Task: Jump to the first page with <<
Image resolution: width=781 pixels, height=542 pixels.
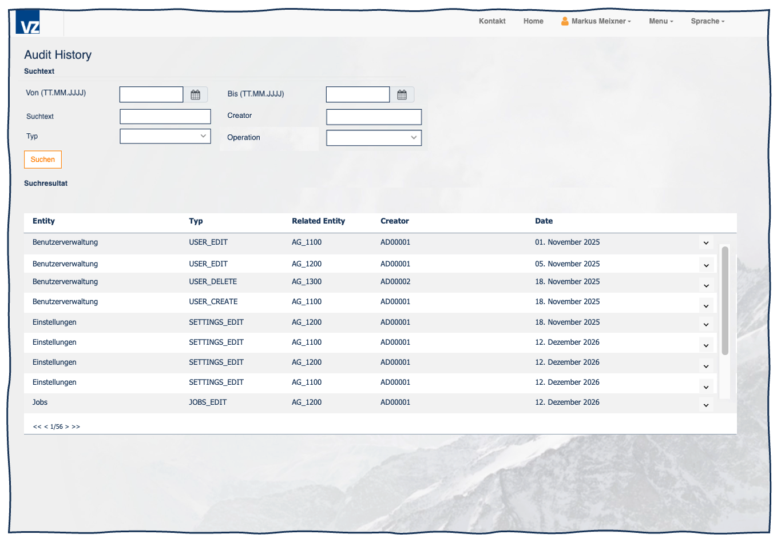Action: point(37,427)
